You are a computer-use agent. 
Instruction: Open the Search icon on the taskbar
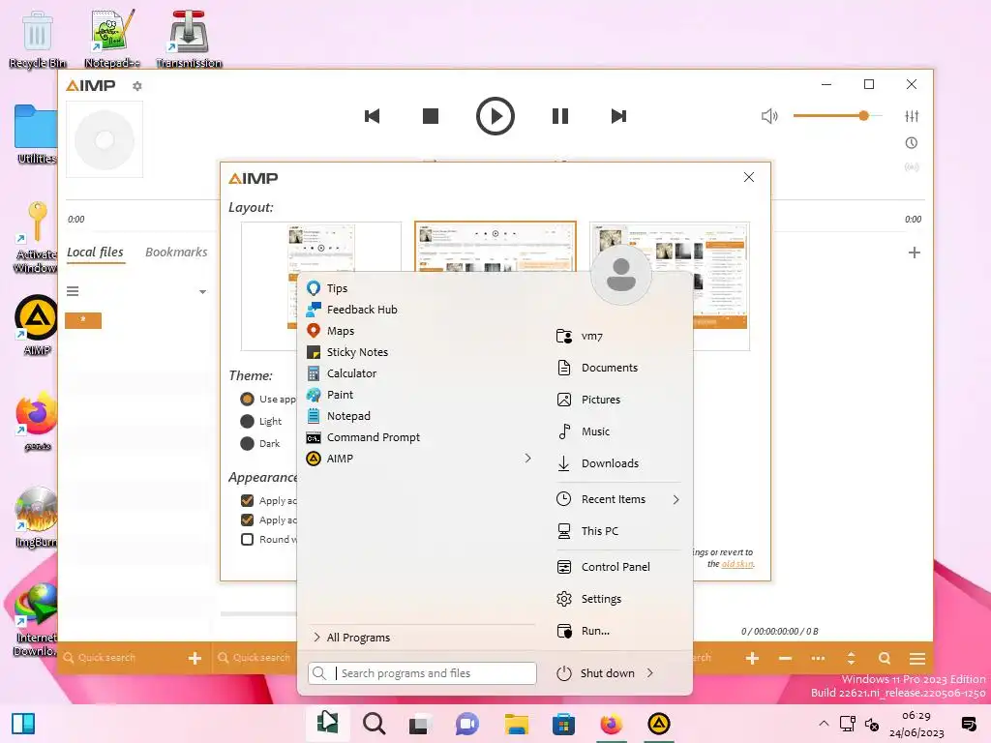tap(375, 724)
